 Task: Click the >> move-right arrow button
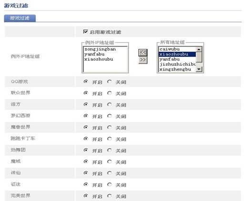[x=143, y=60]
